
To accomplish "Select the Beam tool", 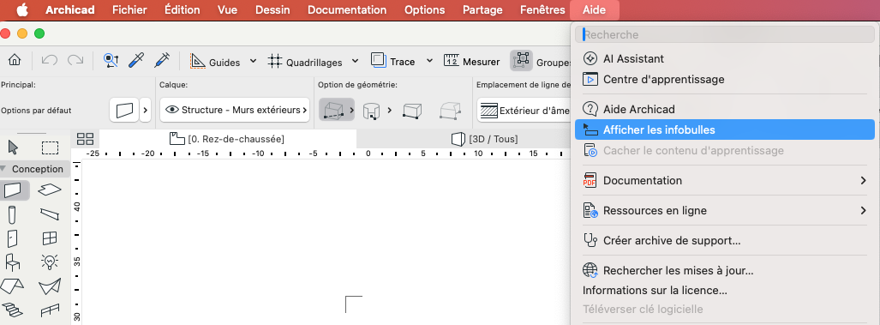I will pos(50,214).
